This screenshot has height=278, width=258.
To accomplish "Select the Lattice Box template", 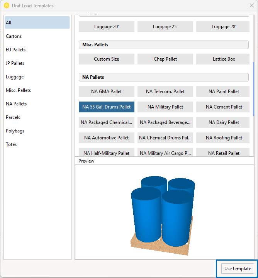I will pos(223,59).
